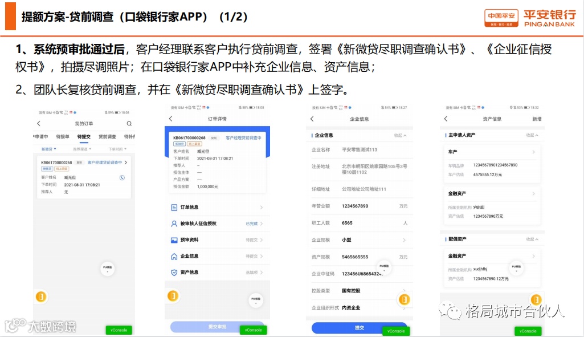Go back from the 我的订单 screen
The height and width of the screenshot is (337, 584).
coord(39,123)
